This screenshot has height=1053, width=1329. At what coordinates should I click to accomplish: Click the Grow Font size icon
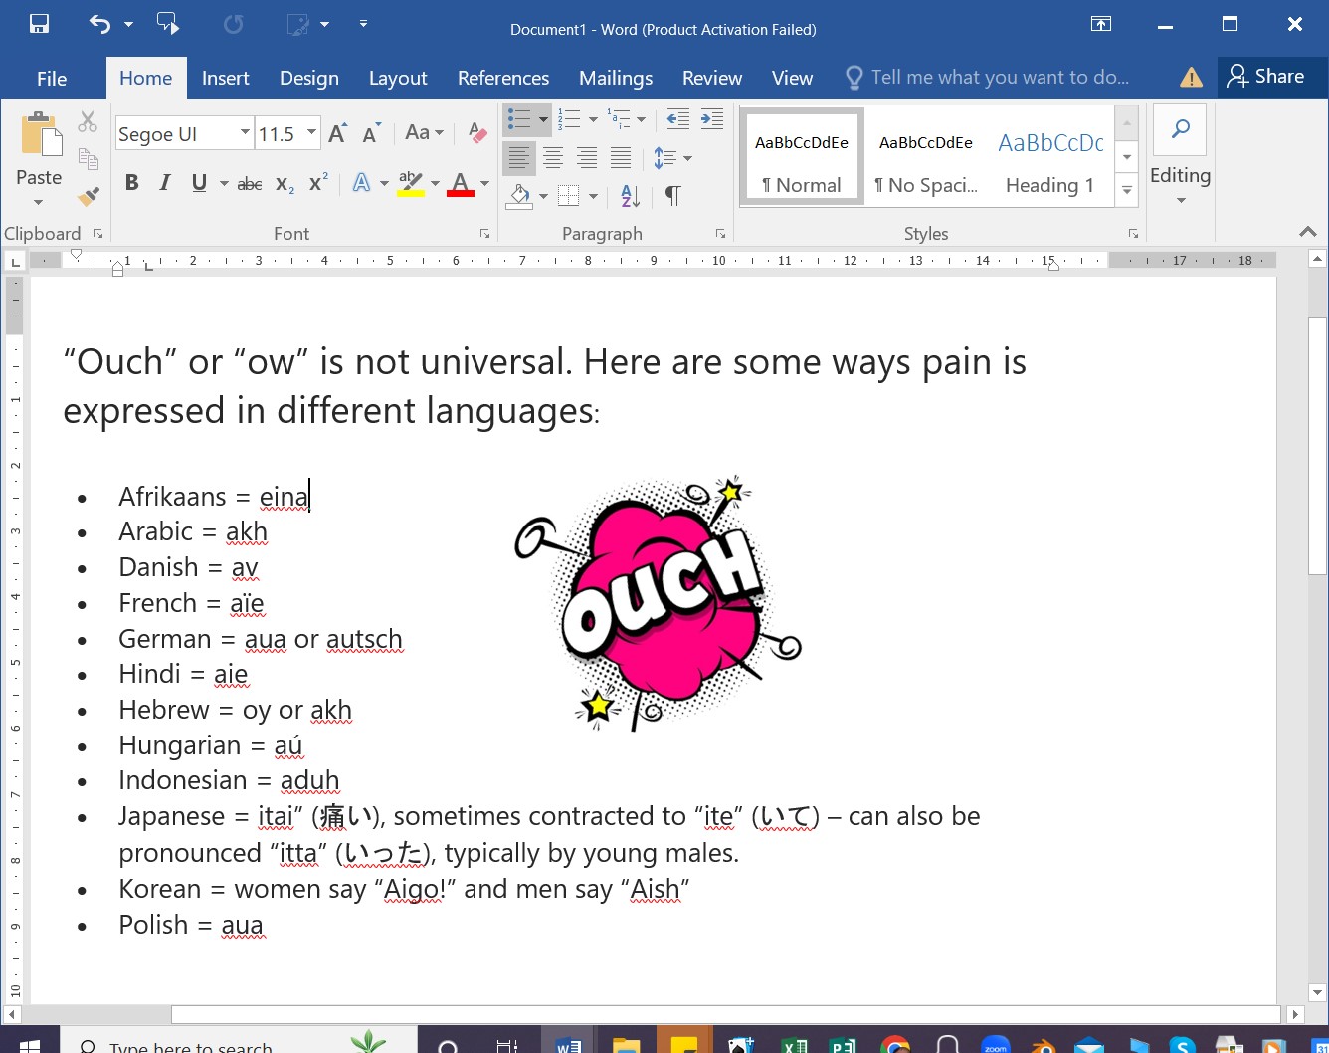[x=338, y=133]
